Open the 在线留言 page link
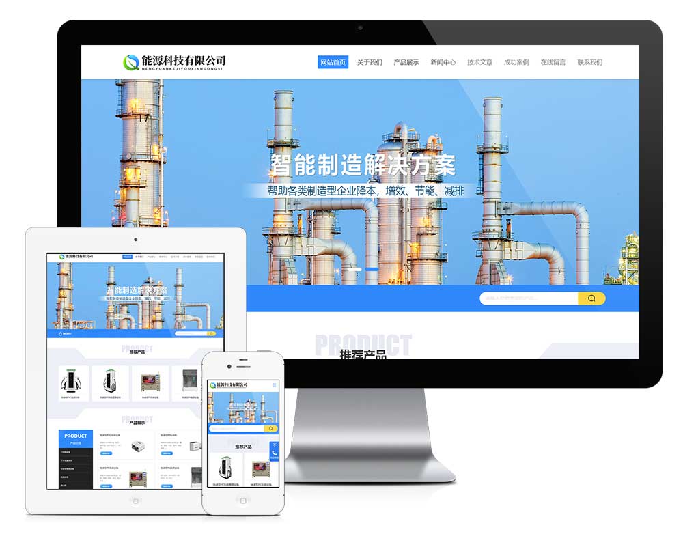Screen dimensions: 683x534 [x=553, y=62]
